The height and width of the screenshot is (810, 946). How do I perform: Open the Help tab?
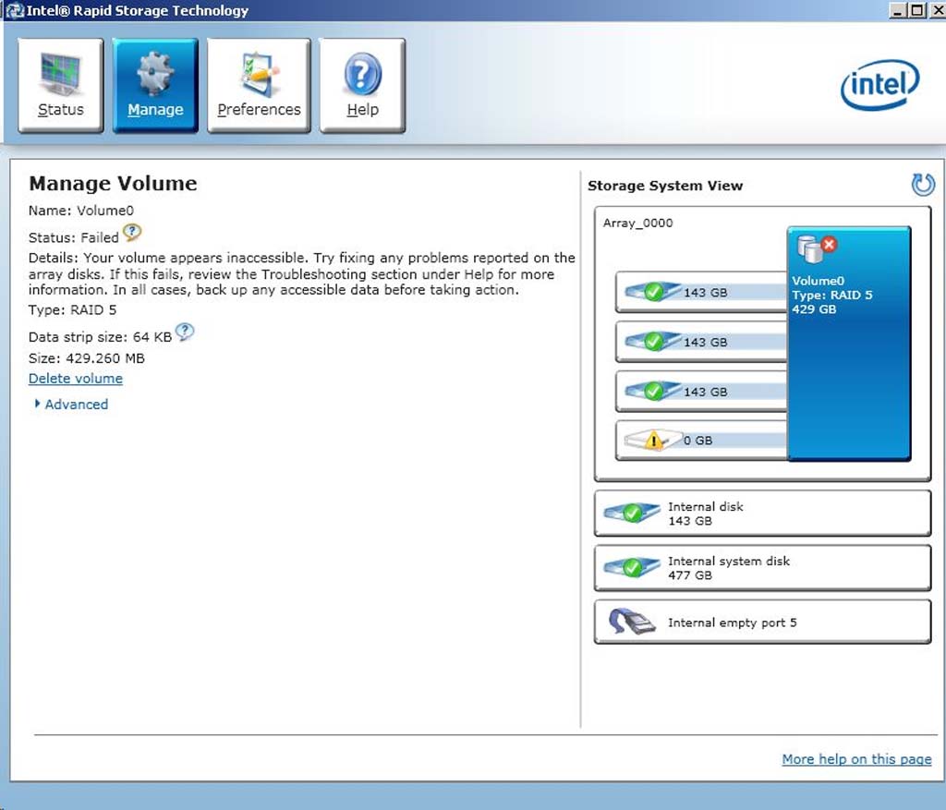[362, 85]
